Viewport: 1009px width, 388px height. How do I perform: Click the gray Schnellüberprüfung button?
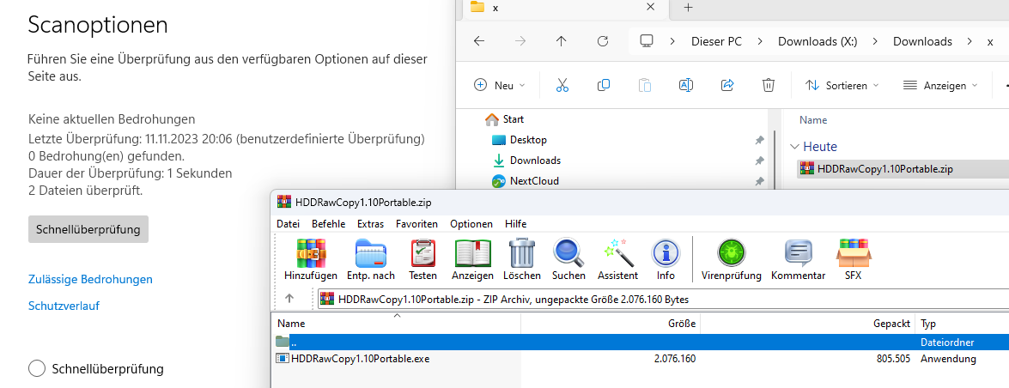click(88, 229)
